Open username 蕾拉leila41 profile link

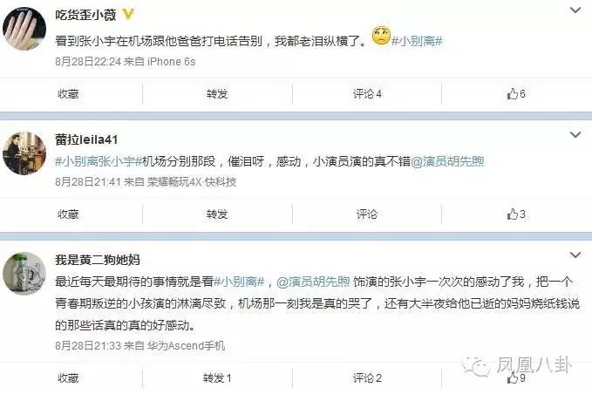click(x=86, y=139)
